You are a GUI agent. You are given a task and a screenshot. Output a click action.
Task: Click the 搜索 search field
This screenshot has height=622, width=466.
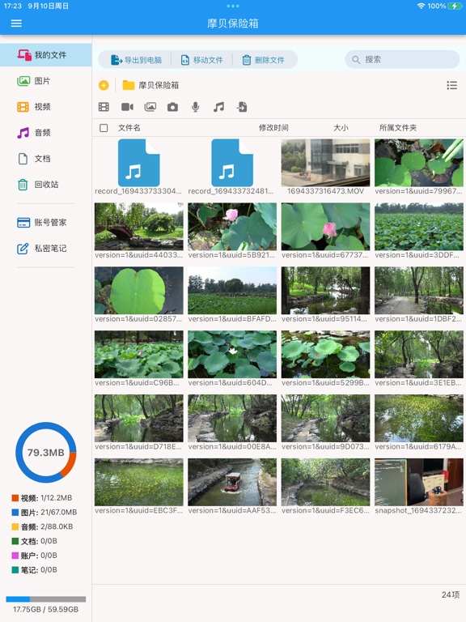402,59
